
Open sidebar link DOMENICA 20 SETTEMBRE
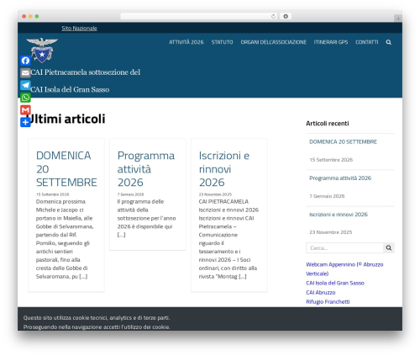343,141
